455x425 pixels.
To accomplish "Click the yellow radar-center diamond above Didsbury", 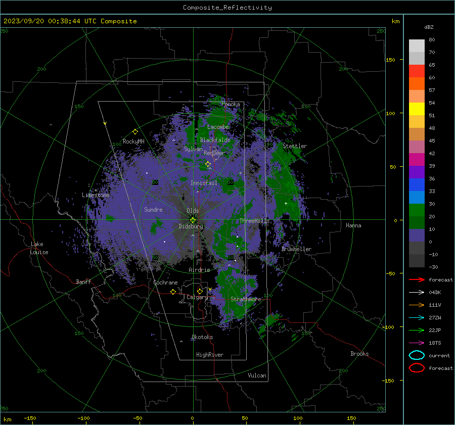I will tap(193, 220).
